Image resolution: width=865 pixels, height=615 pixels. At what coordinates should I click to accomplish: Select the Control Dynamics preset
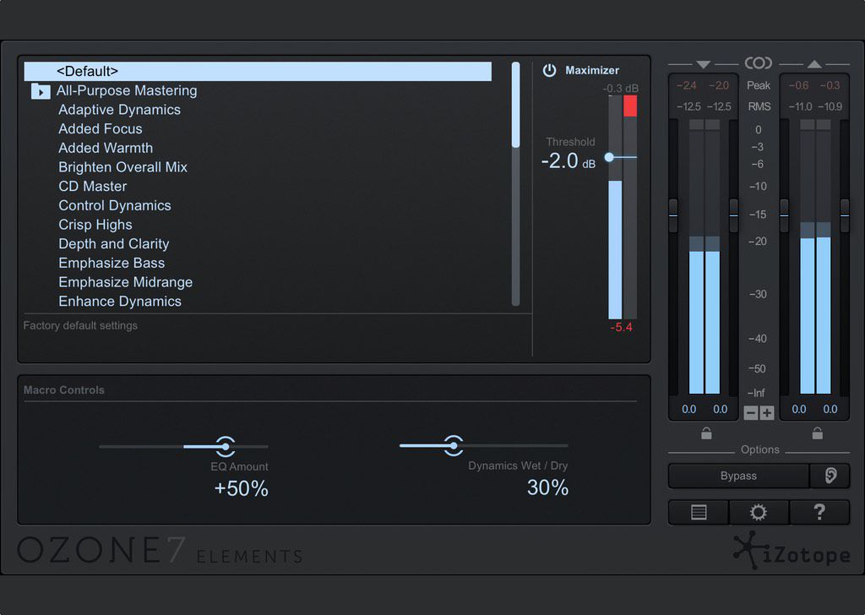click(x=115, y=205)
